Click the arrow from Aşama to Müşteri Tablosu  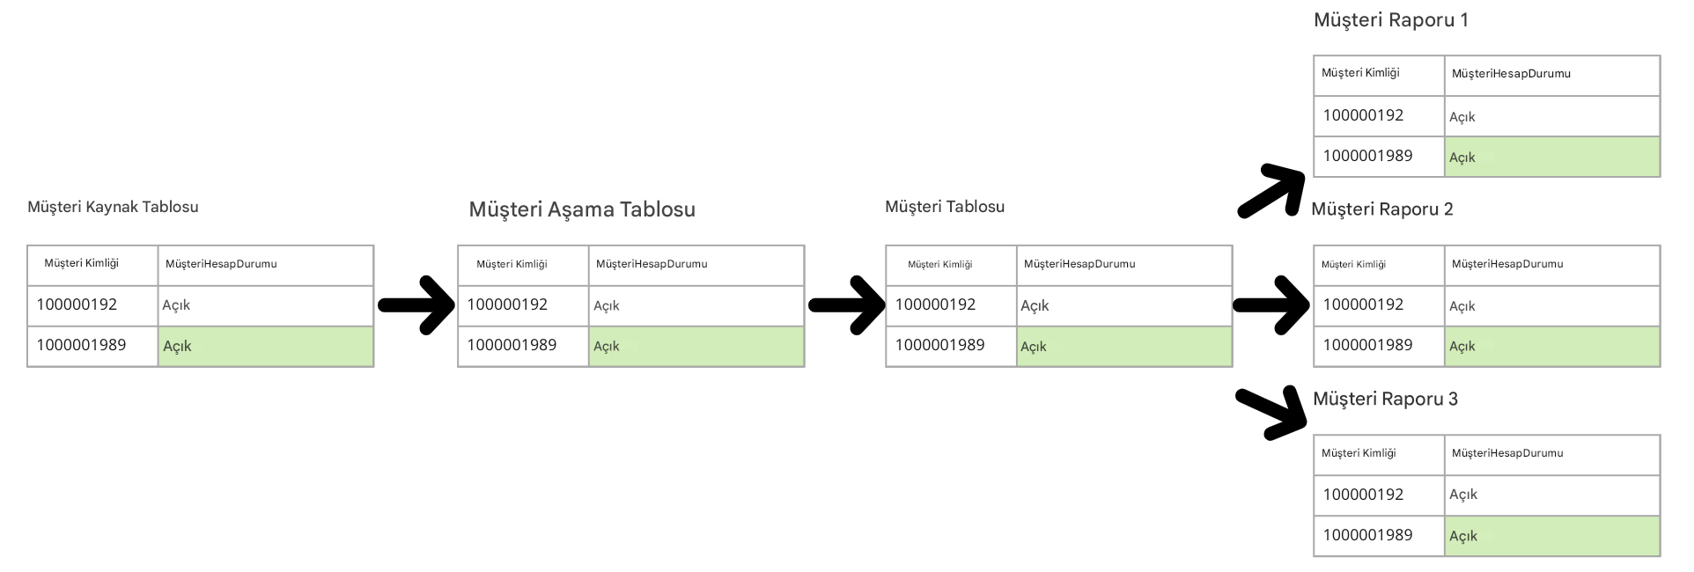pyautogui.click(x=846, y=305)
